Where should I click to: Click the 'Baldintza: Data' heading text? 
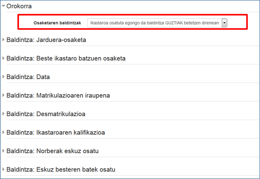click(28, 77)
